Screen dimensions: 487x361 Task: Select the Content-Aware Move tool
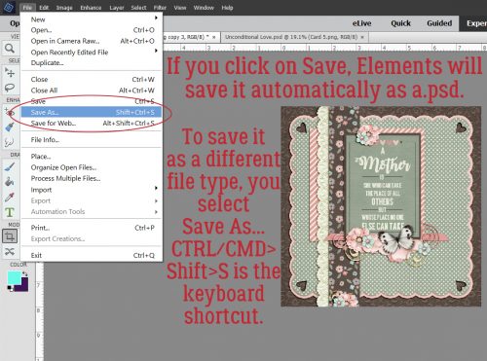(10, 251)
